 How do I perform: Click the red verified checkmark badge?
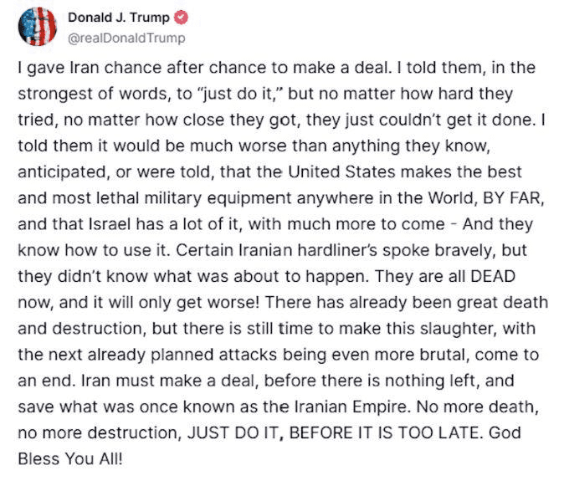pyautogui.click(x=181, y=18)
